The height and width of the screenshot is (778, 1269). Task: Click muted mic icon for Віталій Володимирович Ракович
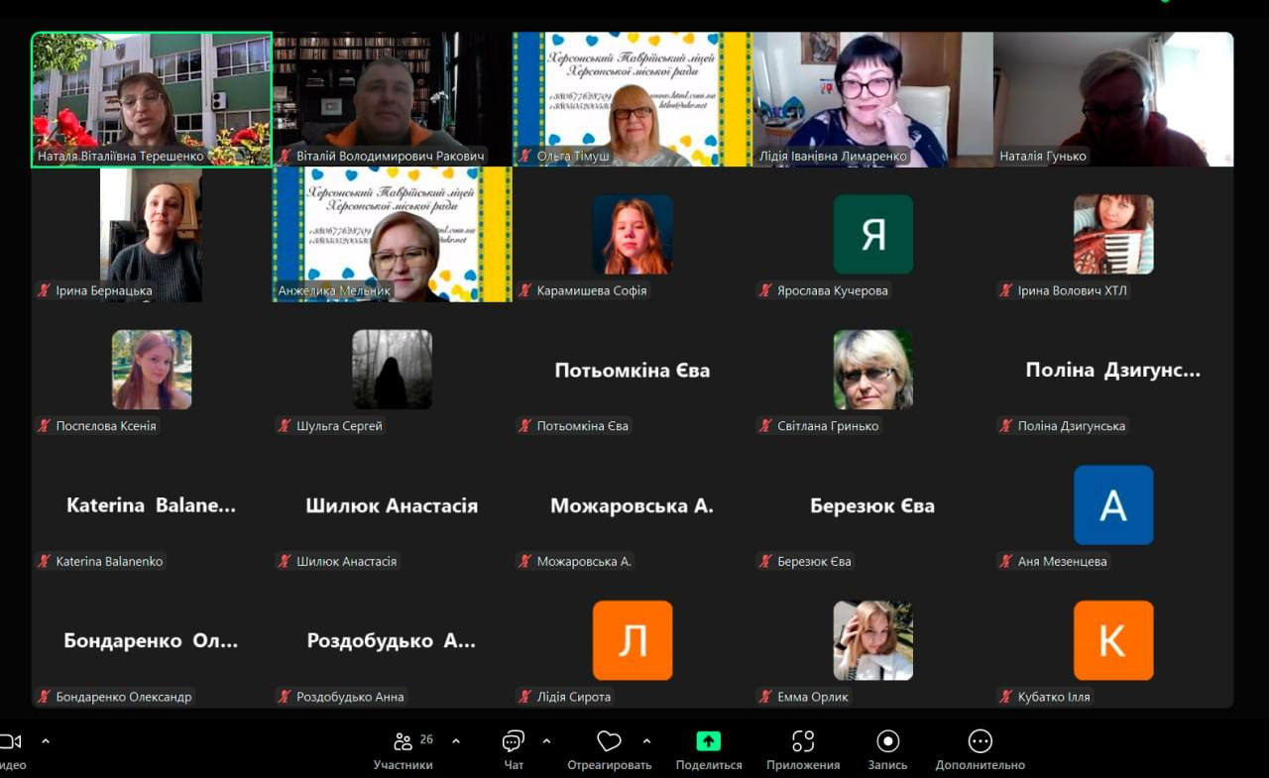285,156
